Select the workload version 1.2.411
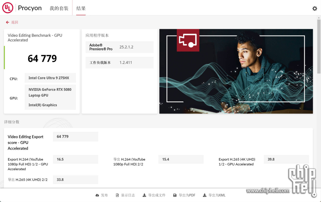Viewport: 321px width, 202px height. coord(126,63)
